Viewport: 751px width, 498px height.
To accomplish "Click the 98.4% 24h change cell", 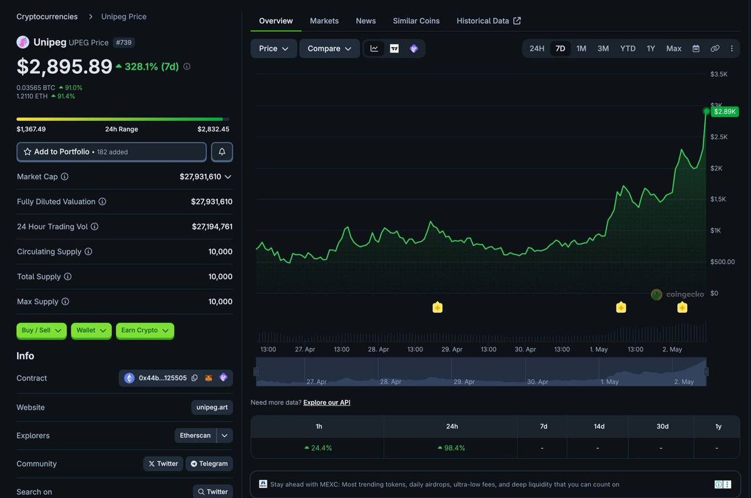I will tap(451, 448).
